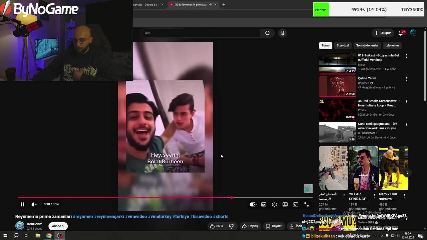Open options for YILLAR SONRA short
Image resolution: width=427 pixels, height=240 pixels.
point(374,196)
